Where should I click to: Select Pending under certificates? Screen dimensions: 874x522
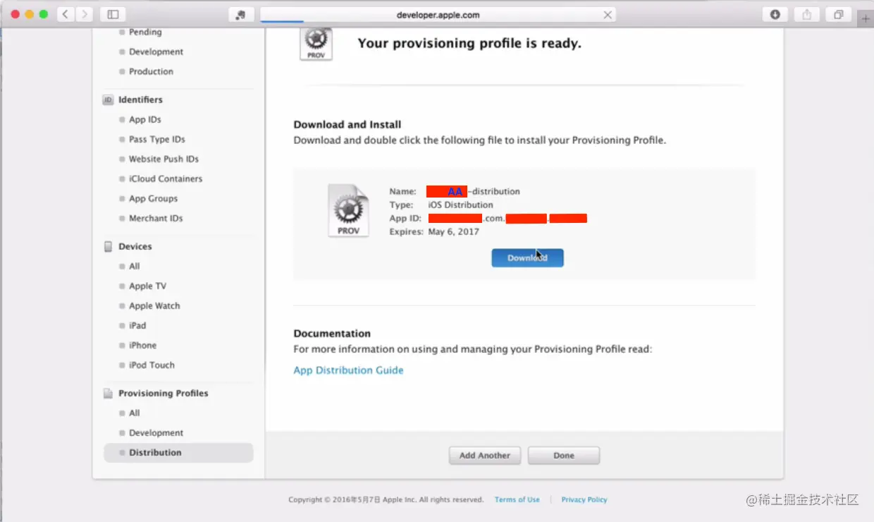point(145,32)
